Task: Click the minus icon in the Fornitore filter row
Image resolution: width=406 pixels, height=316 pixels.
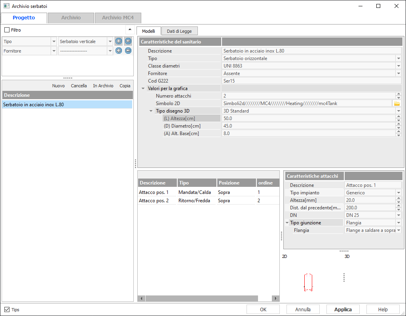Action: (x=128, y=51)
